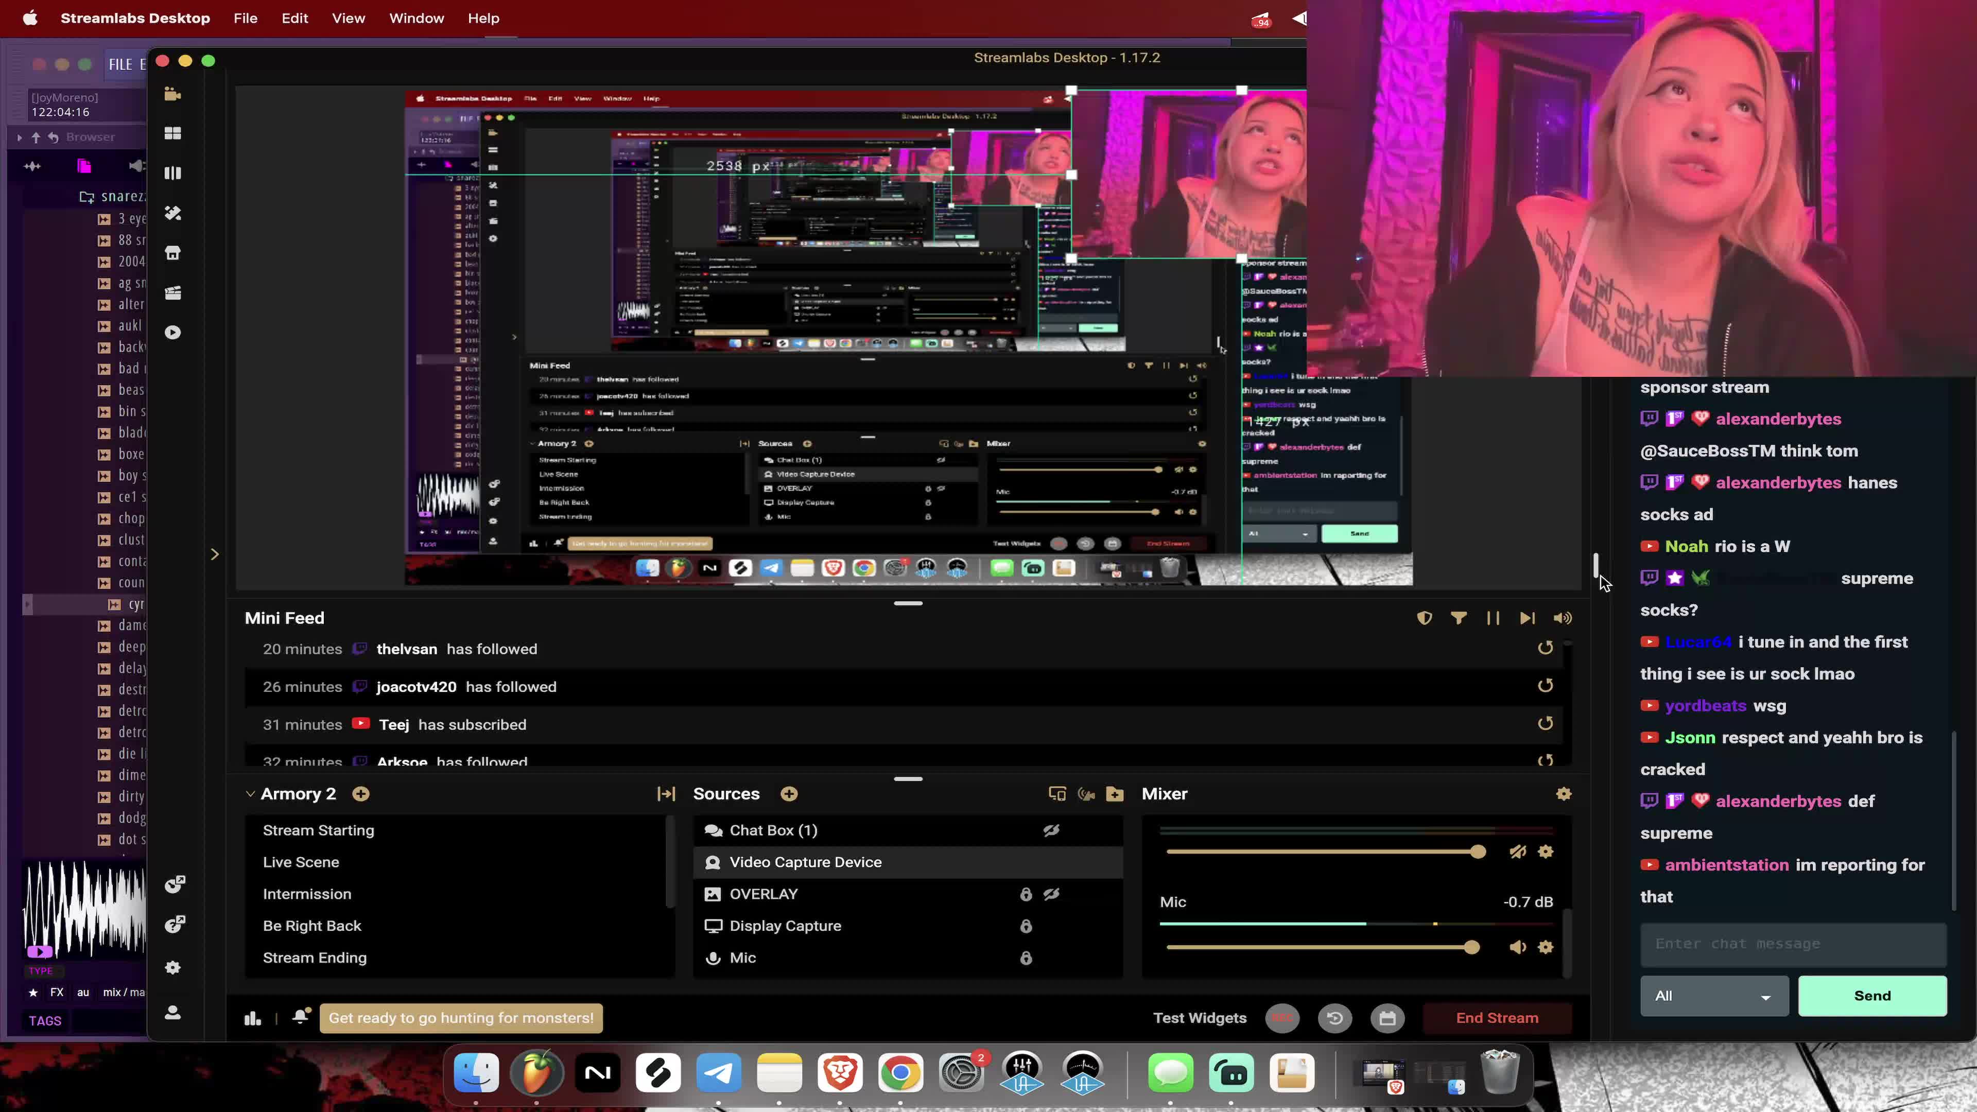Open the File menu

246,19
